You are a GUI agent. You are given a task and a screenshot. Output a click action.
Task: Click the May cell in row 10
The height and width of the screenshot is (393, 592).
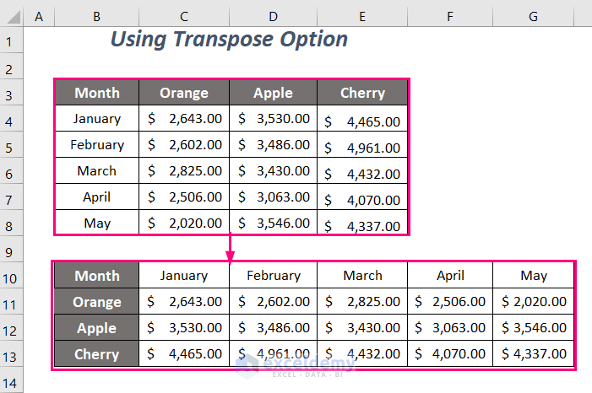point(533,275)
